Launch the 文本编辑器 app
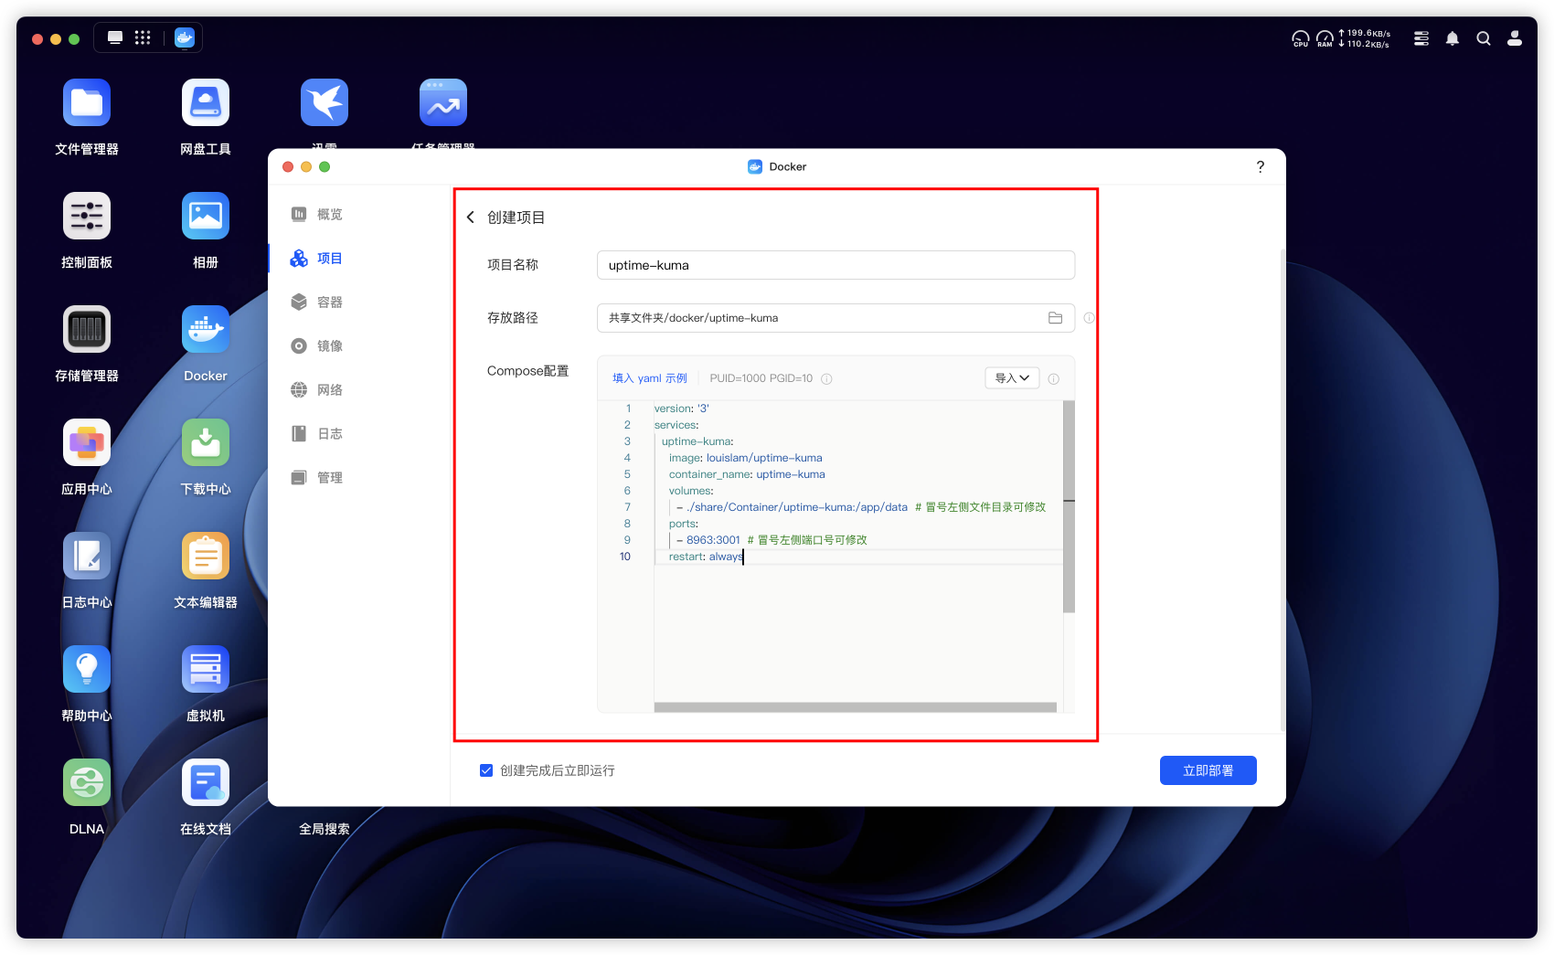The width and height of the screenshot is (1554, 955). click(x=206, y=556)
